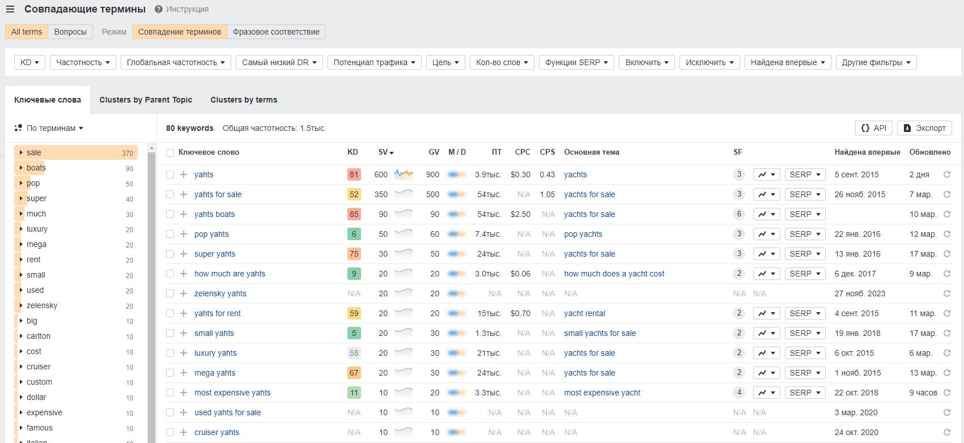Open Функции SERP filter dropdown
The height and width of the screenshot is (443, 964).
point(577,62)
